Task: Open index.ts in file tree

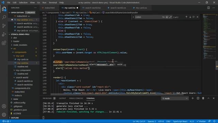Action: 18,95
